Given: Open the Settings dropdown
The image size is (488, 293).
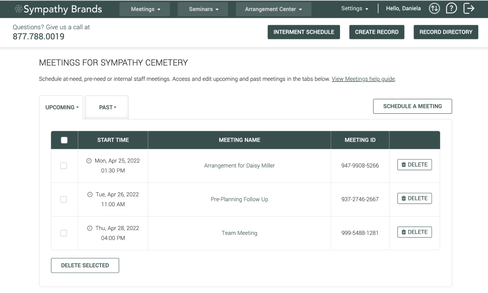Looking at the screenshot, I should (355, 9).
